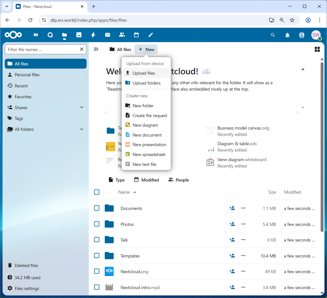Screen dimensions: 327x298
Task: Collapse the welcome readme up arrow
Action: click(x=303, y=69)
